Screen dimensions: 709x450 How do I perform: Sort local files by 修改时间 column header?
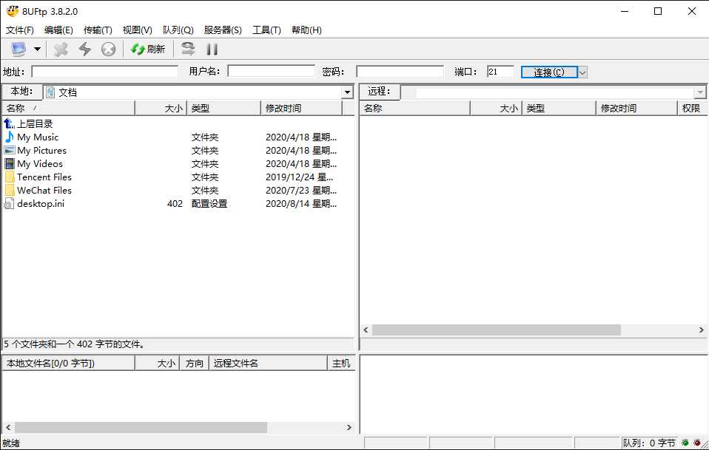(301, 109)
